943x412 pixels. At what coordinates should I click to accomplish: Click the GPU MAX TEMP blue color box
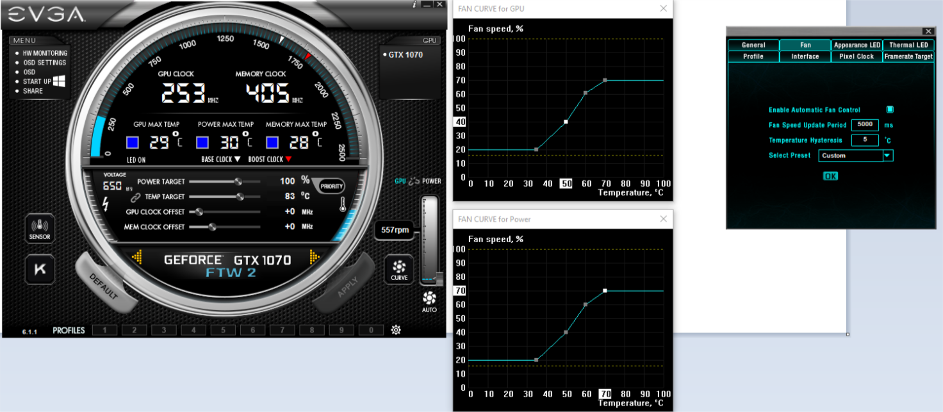pos(133,142)
